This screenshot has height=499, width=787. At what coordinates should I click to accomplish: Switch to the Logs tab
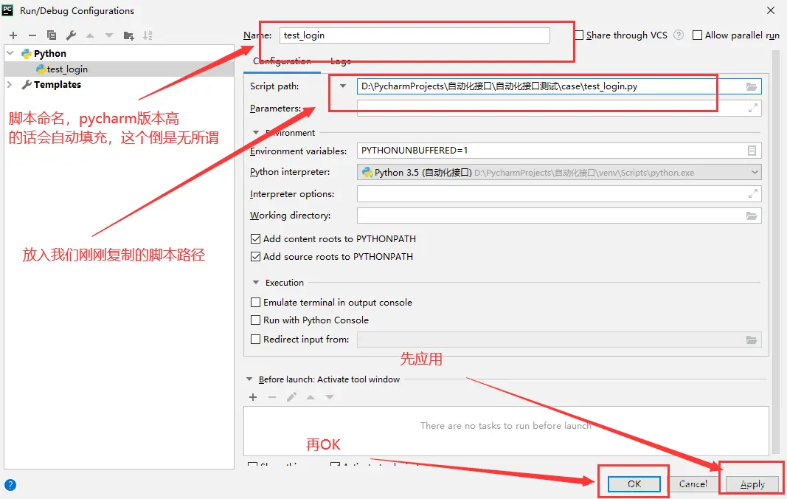(340, 61)
